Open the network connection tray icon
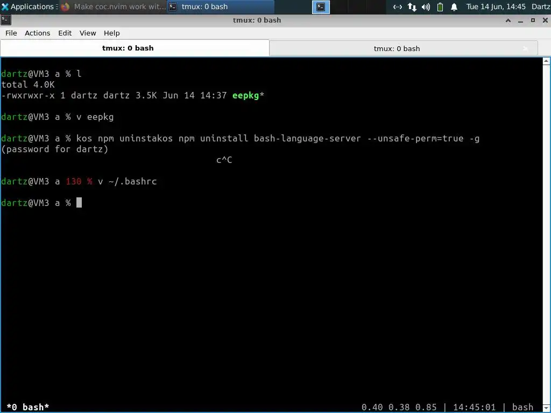 pyautogui.click(x=398, y=7)
